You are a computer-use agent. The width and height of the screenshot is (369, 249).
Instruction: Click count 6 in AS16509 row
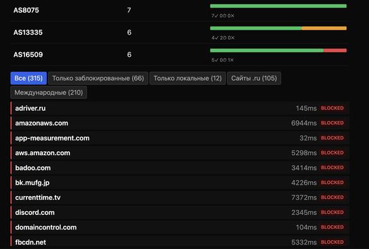pyautogui.click(x=129, y=55)
